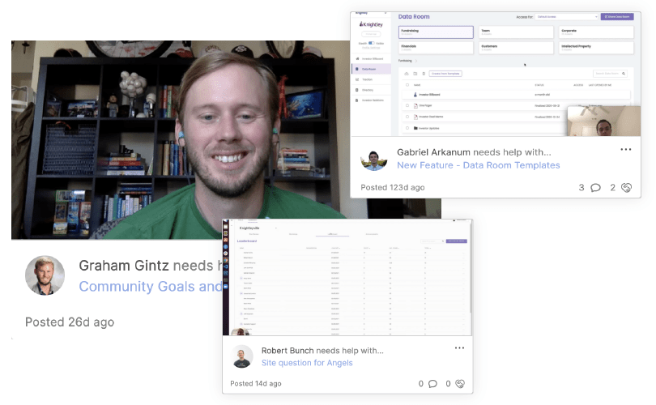Image resolution: width=656 pixels, height=405 pixels.
Task: Click Gabriel Arkanum's profile avatar
Action: coord(374,159)
